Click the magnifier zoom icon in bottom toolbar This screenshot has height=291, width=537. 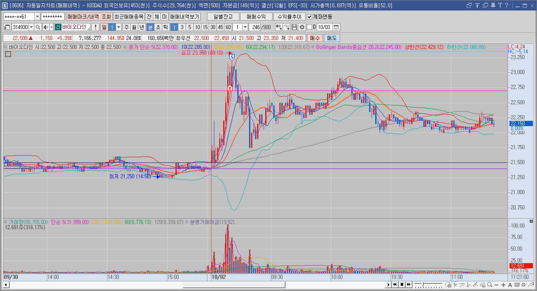tap(489, 285)
